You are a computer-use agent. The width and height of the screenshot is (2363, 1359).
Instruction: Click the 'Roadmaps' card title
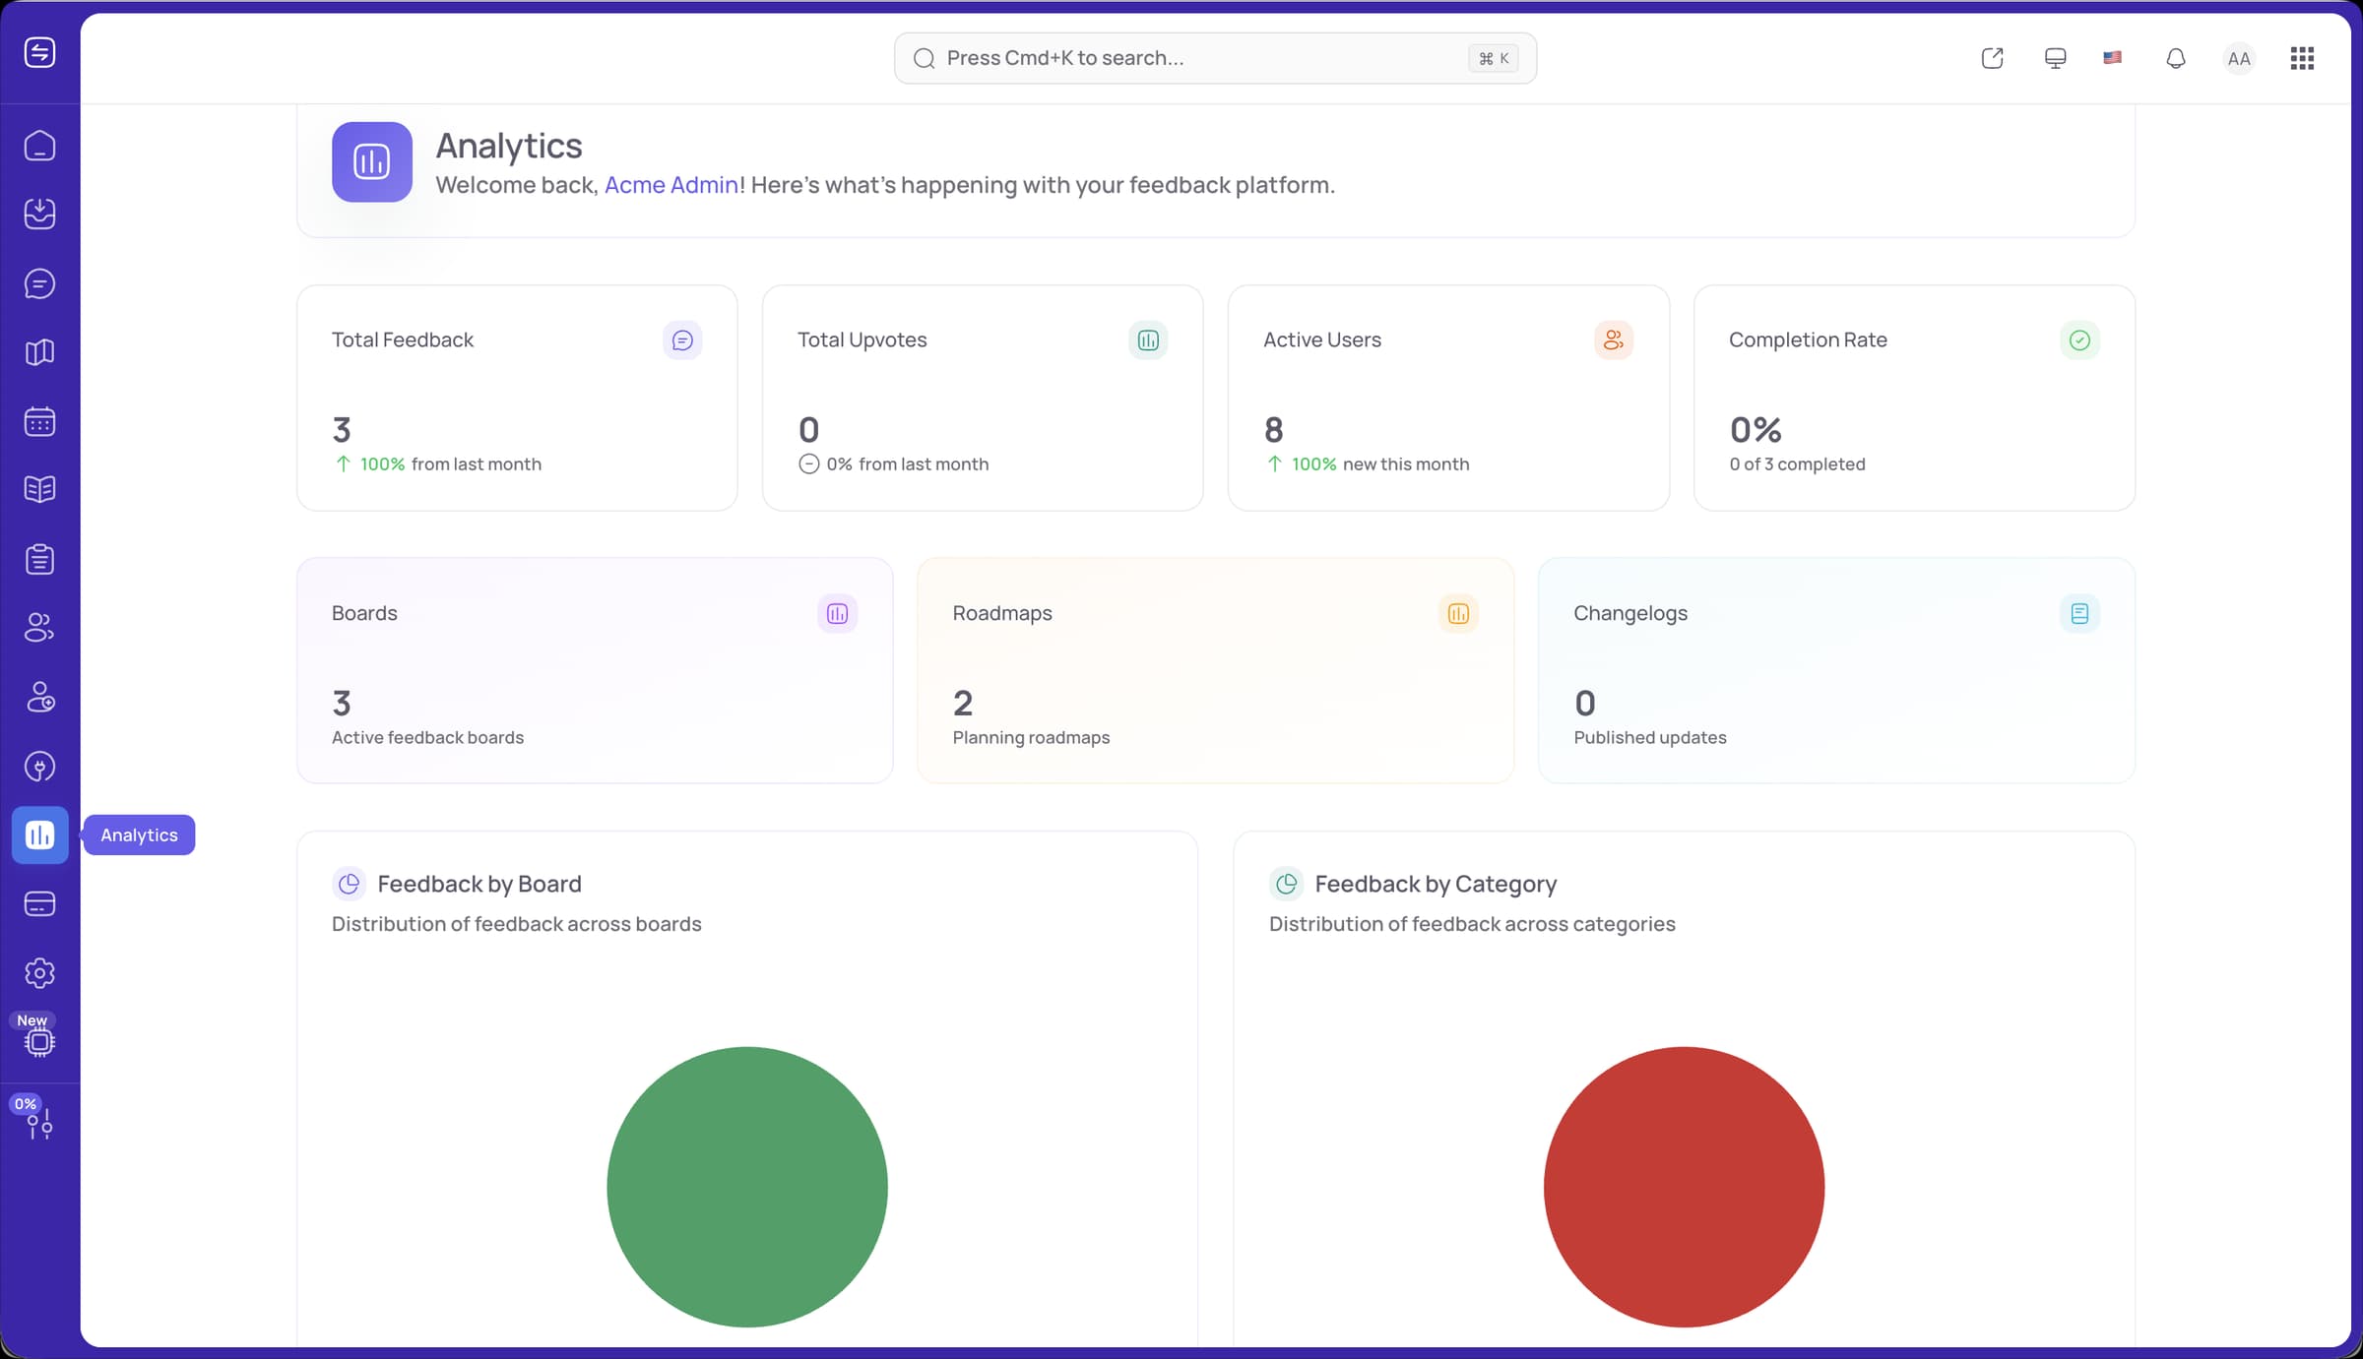pos(1002,613)
